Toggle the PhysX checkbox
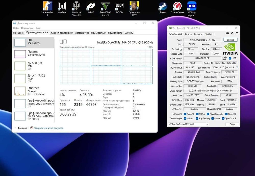 pyautogui.click(x=213, y=118)
